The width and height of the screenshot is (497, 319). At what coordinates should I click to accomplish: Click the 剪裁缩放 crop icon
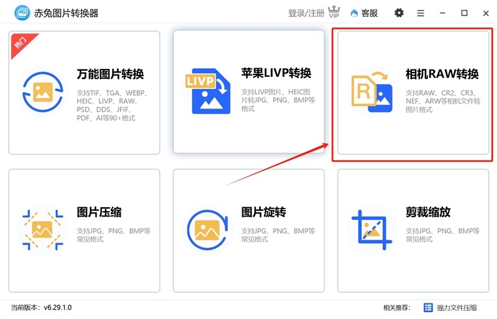[x=372, y=230]
